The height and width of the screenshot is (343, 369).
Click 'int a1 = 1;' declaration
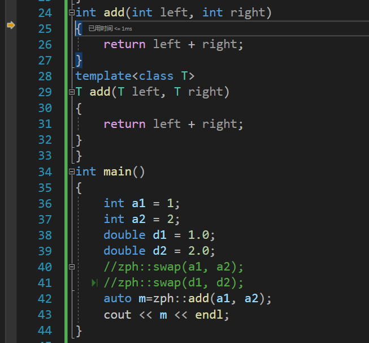point(142,203)
